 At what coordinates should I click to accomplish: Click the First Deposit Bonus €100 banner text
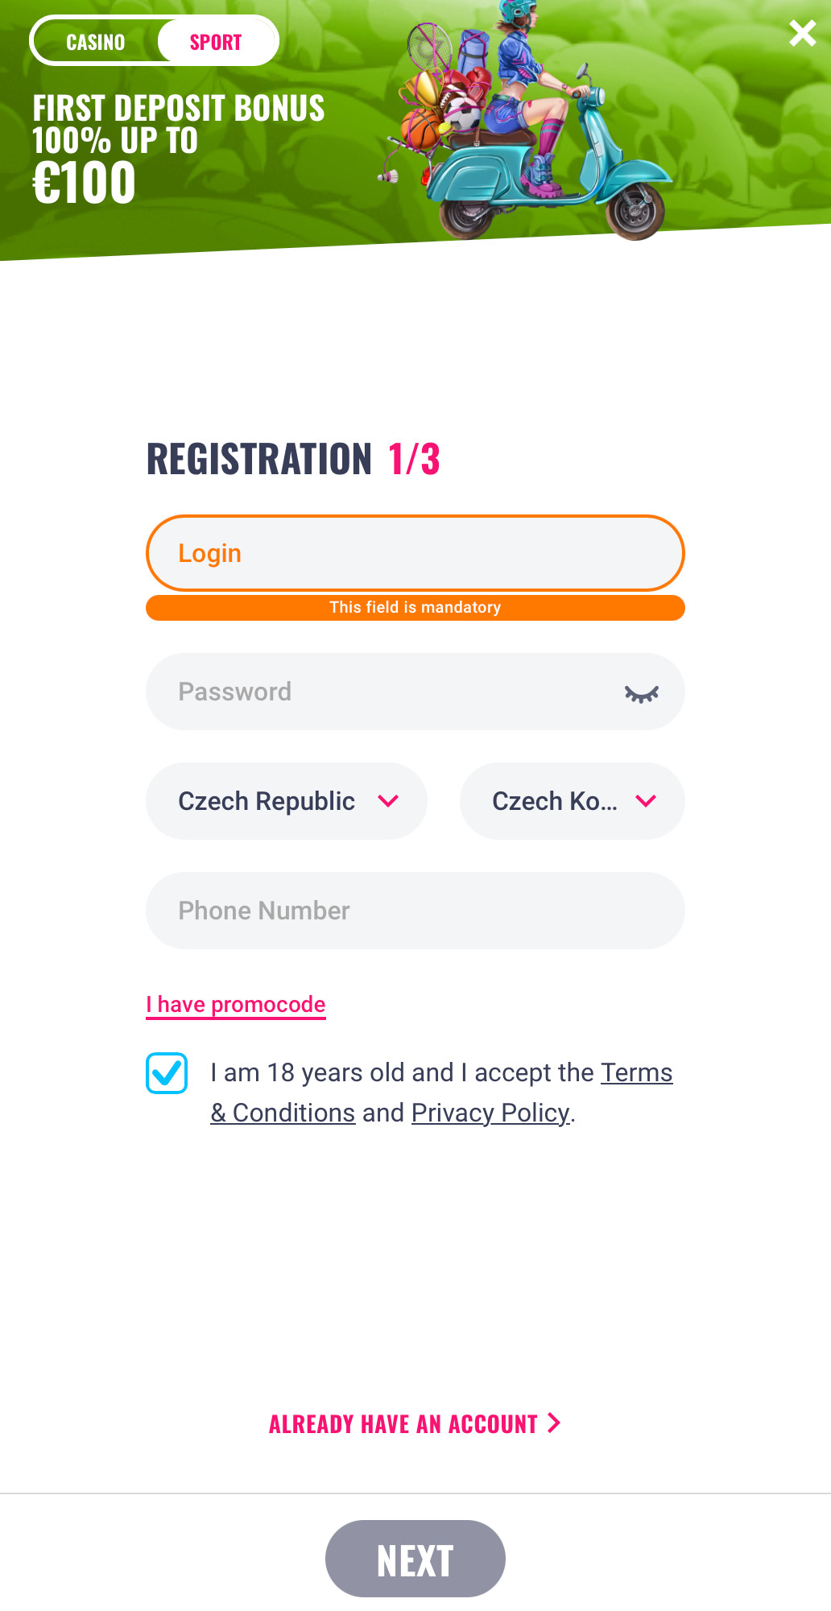click(x=178, y=149)
